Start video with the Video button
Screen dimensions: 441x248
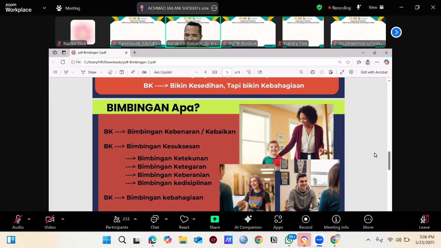pos(50,222)
